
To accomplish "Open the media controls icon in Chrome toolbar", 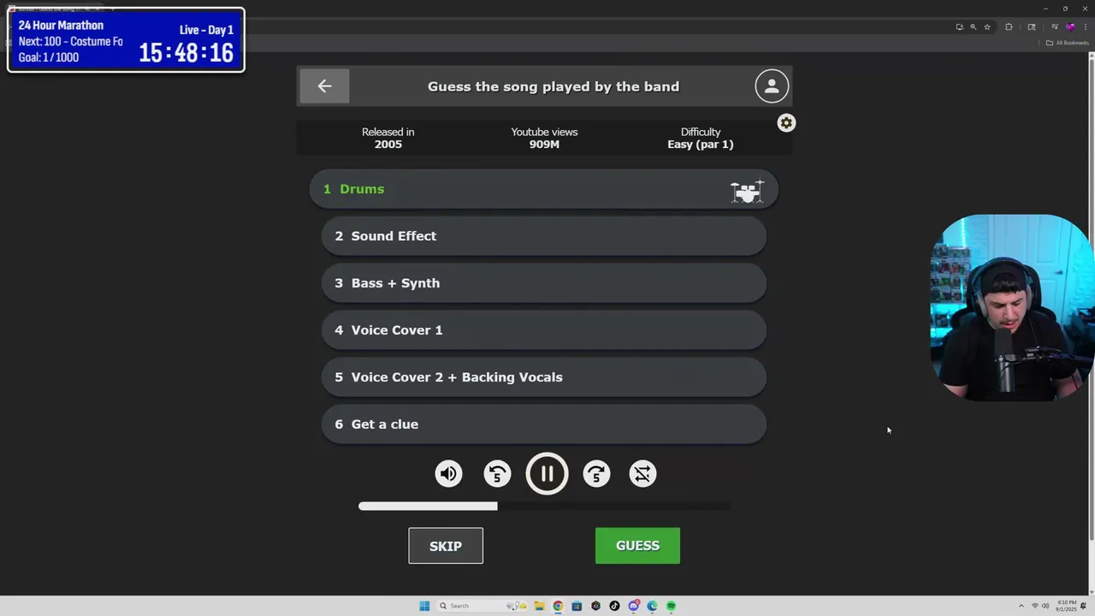I will click(1055, 27).
